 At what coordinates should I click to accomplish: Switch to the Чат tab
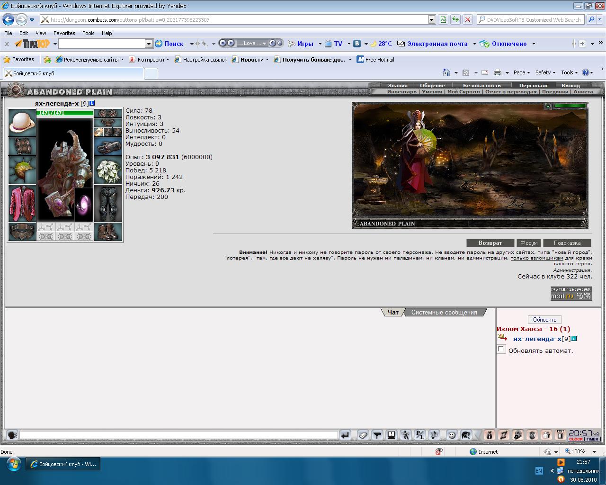(393, 313)
